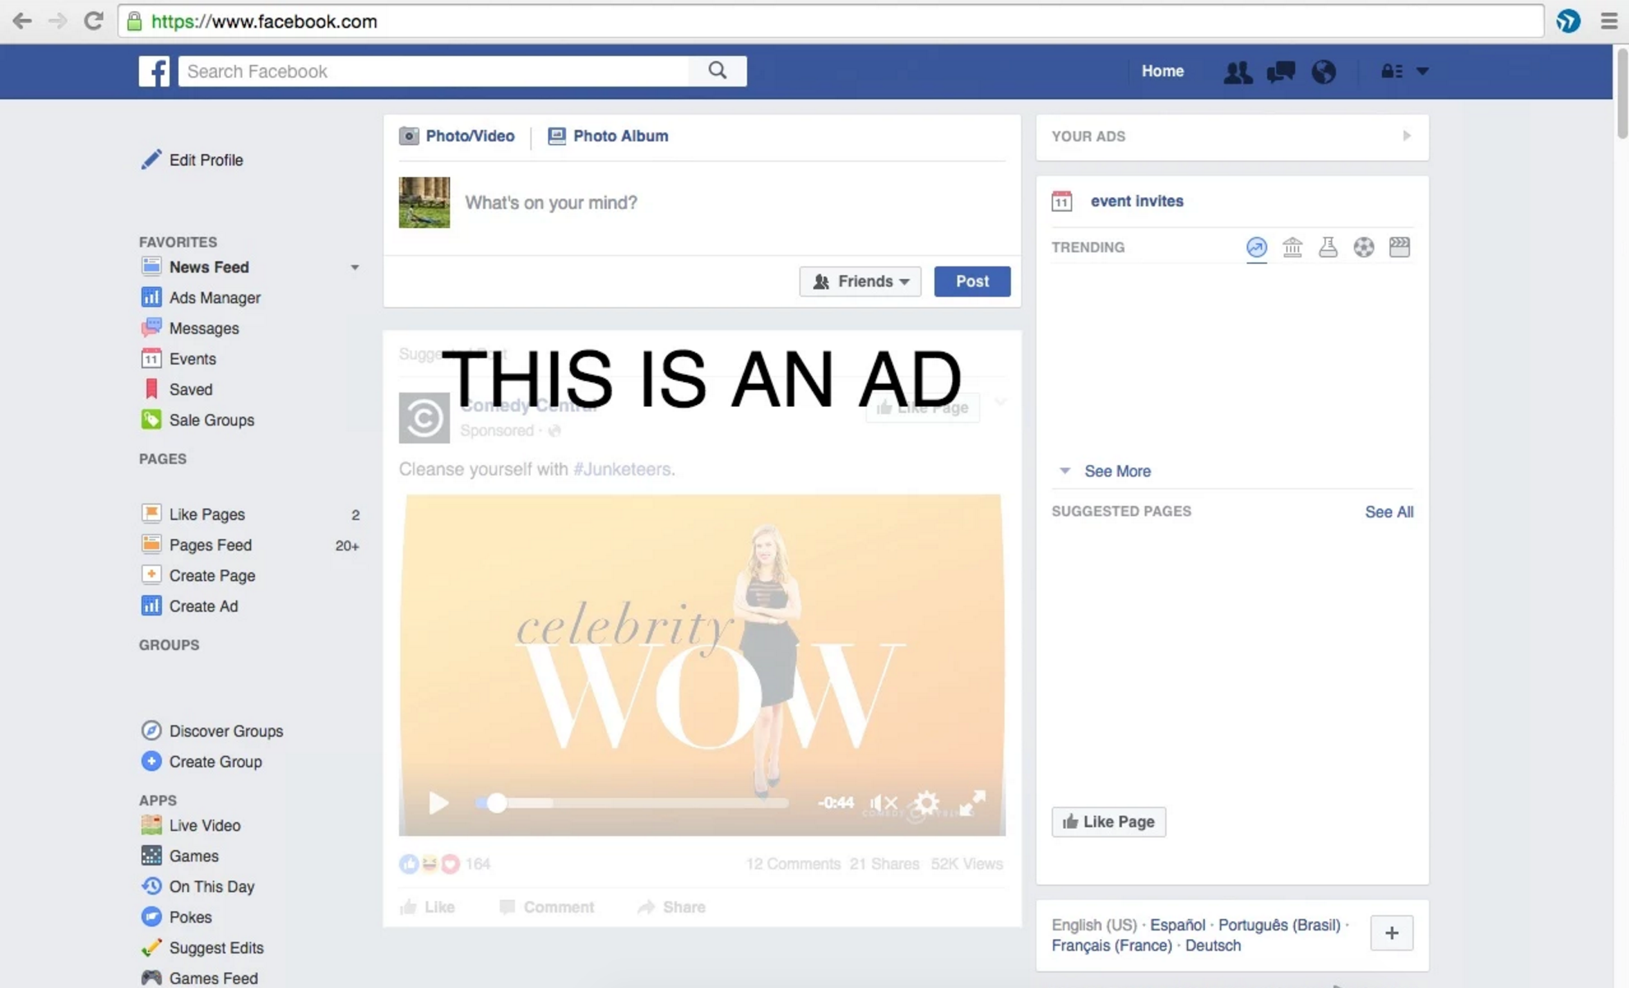Select the Science trending flask icon

click(1328, 247)
